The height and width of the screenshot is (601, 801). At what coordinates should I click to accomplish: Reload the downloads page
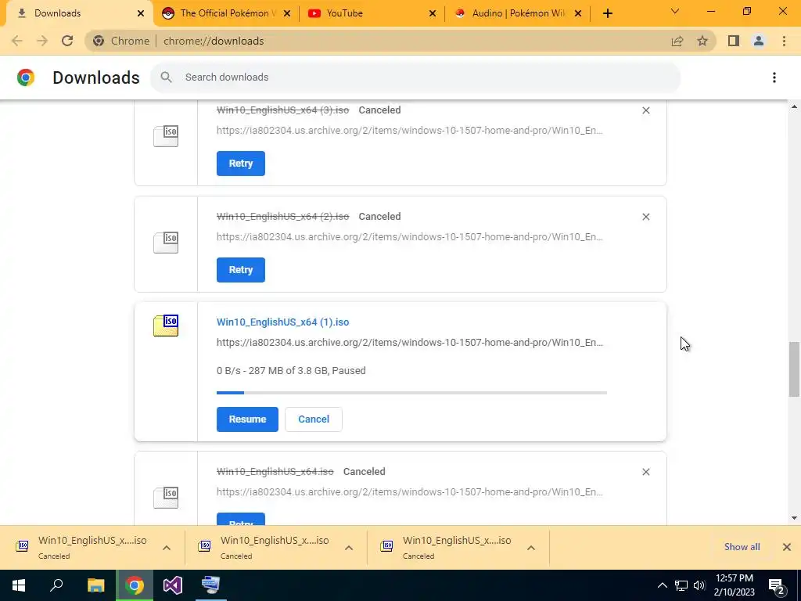(67, 41)
